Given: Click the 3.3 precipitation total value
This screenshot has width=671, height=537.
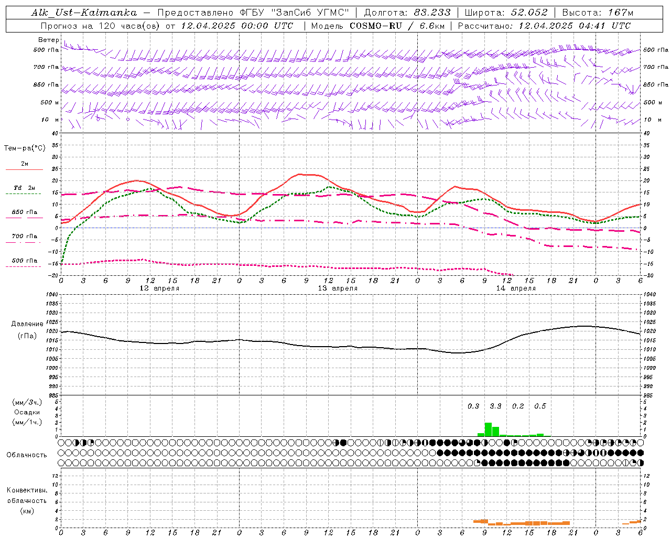Looking at the screenshot, I should pos(495,406).
